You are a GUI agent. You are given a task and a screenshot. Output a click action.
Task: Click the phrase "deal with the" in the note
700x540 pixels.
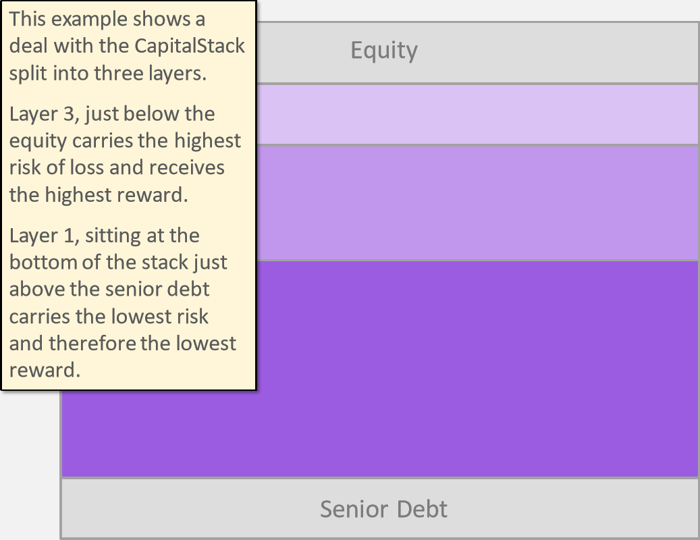[x=70, y=45]
